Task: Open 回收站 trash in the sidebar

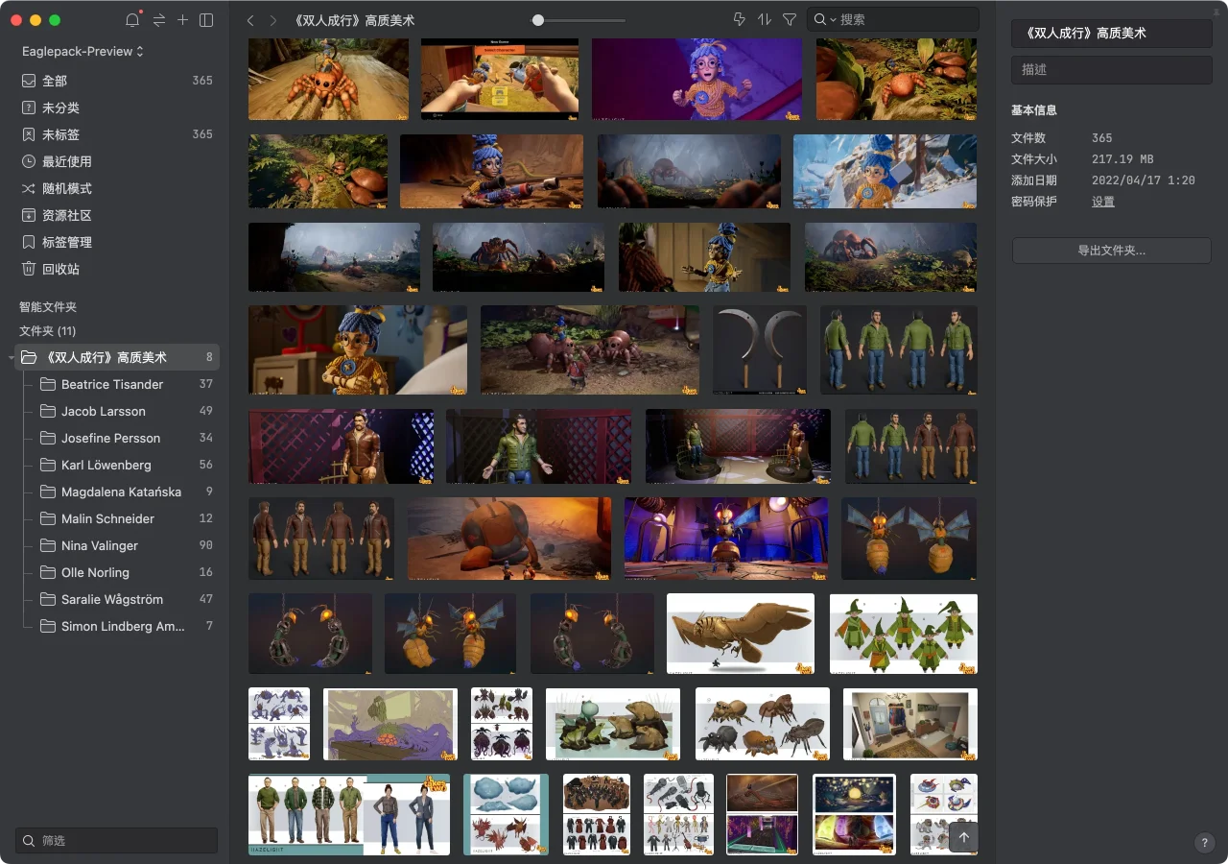Action: tap(117, 269)
